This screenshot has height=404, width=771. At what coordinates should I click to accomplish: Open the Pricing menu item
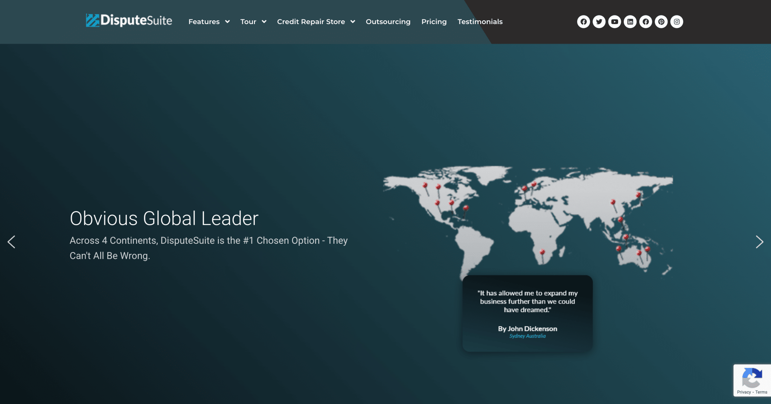coord(434,22)
